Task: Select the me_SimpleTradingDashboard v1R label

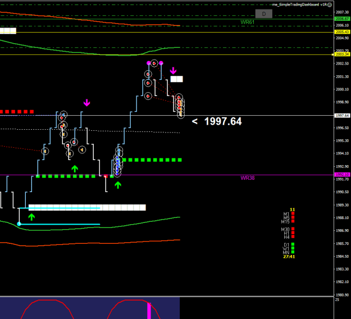Action: click(299, 4)
